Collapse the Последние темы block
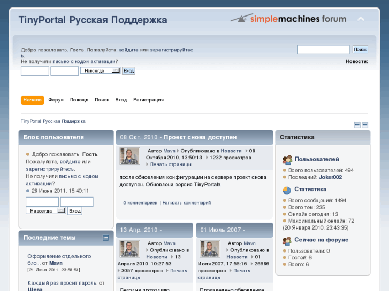The height and width of the screenshot is (291, 389). click(106, 238)
